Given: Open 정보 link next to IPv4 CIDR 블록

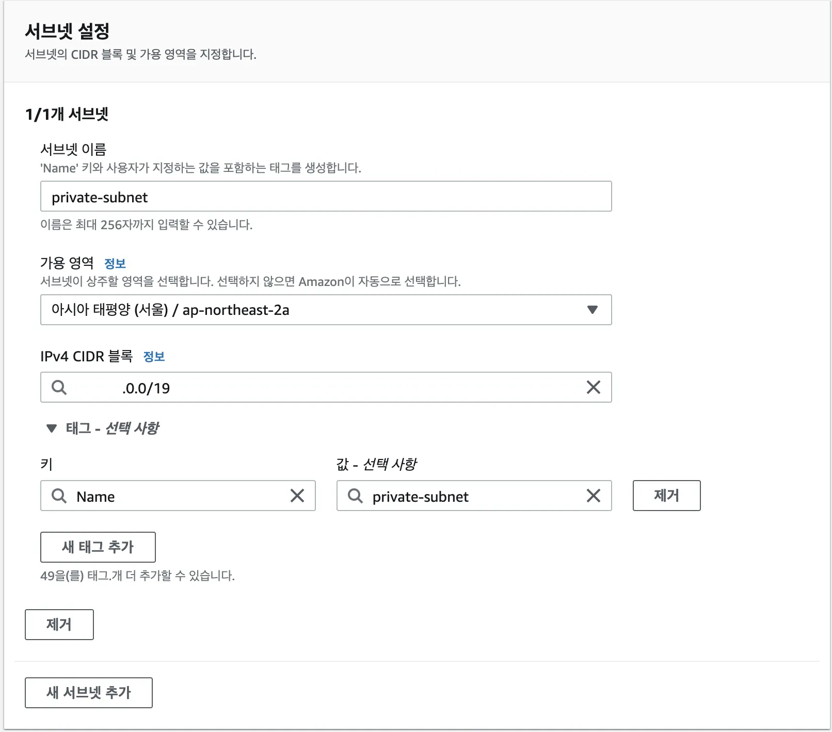Looking at the screenshot, I should click(154, 357).
